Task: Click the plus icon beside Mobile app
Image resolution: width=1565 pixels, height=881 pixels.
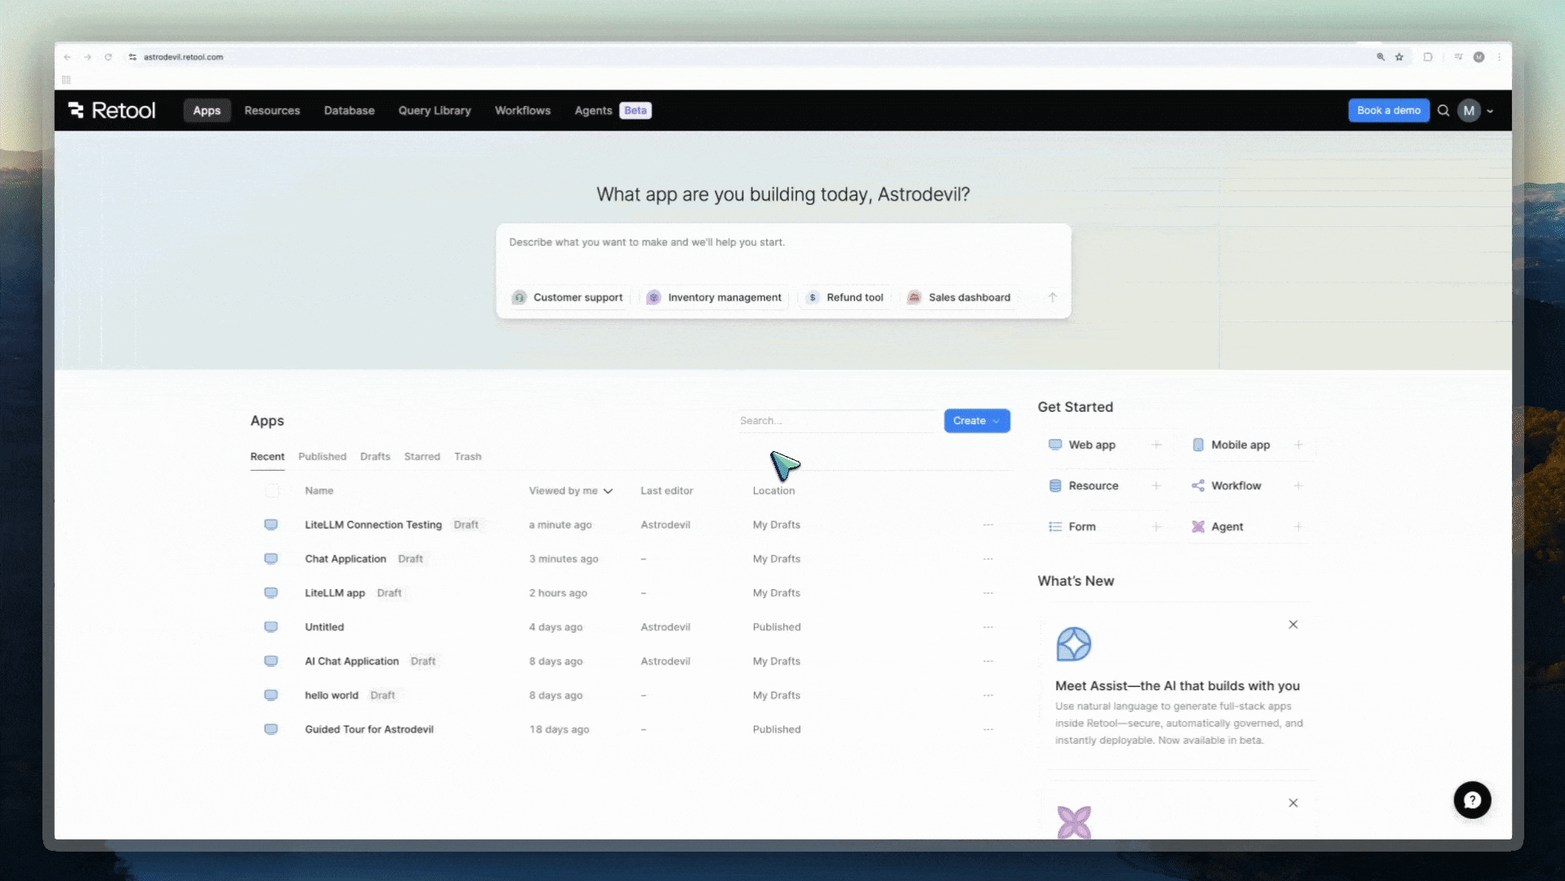Action: (1297, 445)
